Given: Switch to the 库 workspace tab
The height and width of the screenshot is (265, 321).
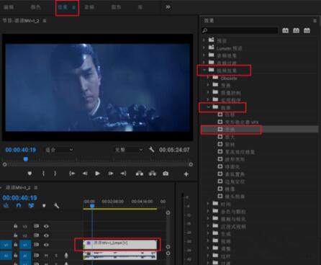Looking at the screenshot, I should pos(140,7).
